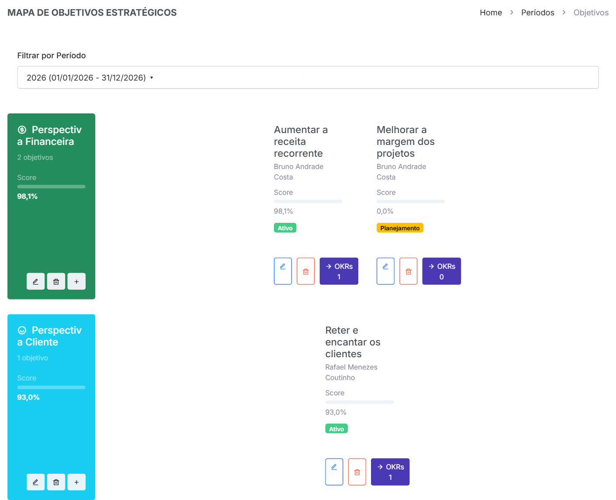The image size is (616, 500).
Task: Edit the Perspectiva Financeira card
Action: pos(35,282)
